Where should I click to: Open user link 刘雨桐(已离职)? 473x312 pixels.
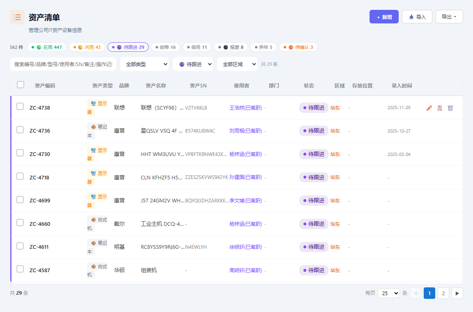[246, 131]
